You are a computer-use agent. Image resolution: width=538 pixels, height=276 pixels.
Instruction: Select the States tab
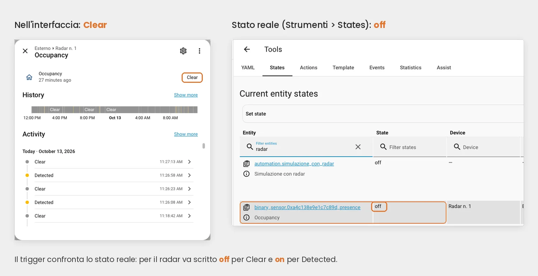(x=277, y=67)
